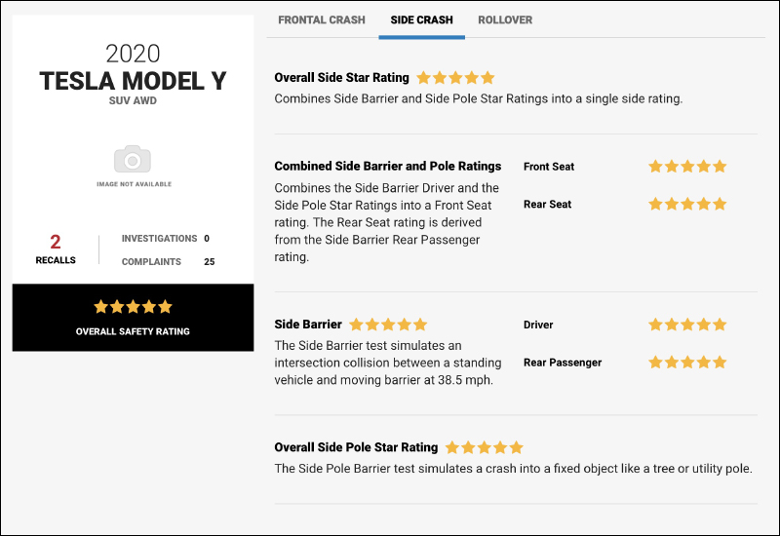780x536 pixels.
Task: Click the camera image placeholder icon
Action: coord(133,160)
